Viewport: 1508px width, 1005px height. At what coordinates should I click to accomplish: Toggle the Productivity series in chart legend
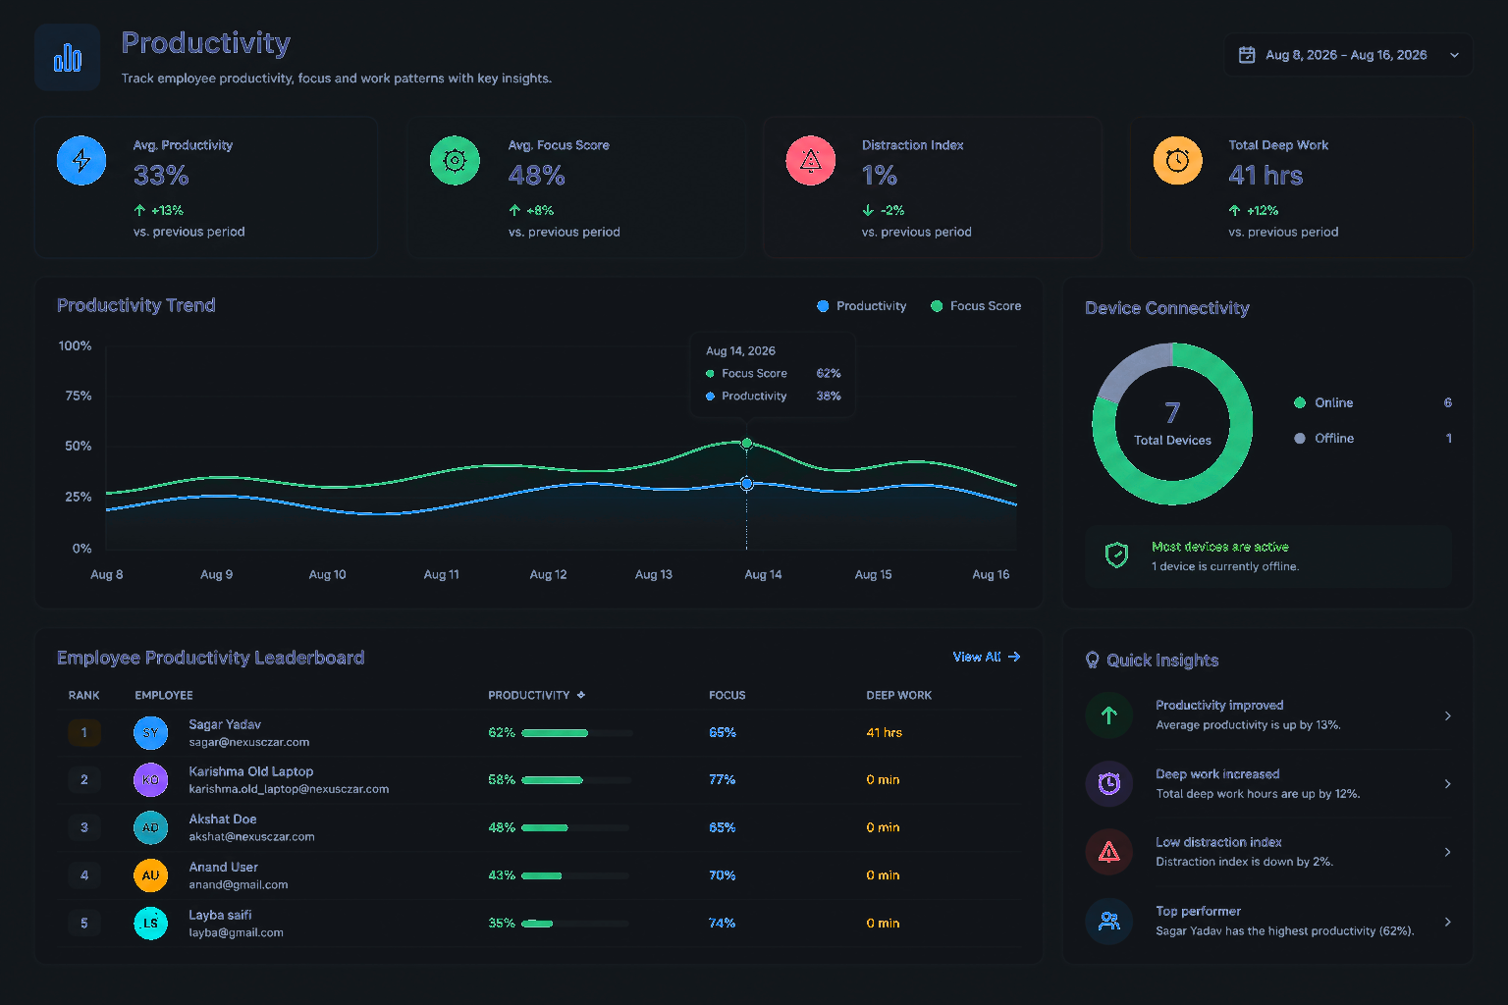tap(861, 306)
